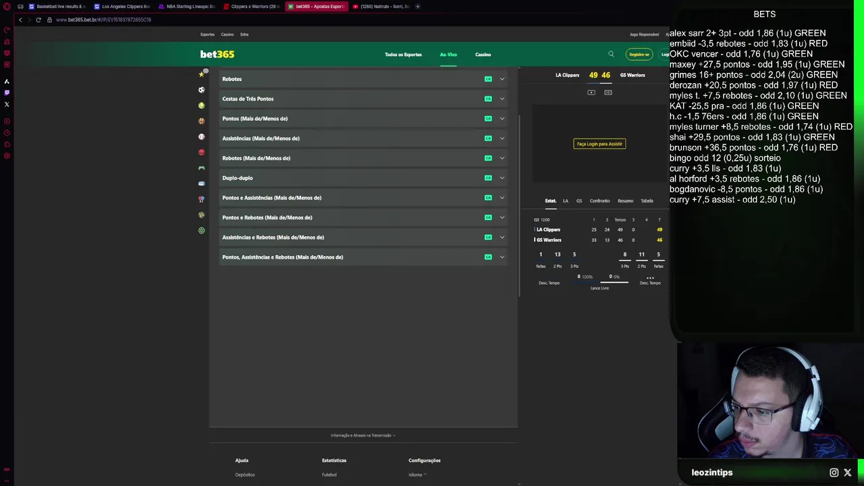Open a new browser tab
Viewport: 864px width, 486px height.
click(x=418, y=6)
